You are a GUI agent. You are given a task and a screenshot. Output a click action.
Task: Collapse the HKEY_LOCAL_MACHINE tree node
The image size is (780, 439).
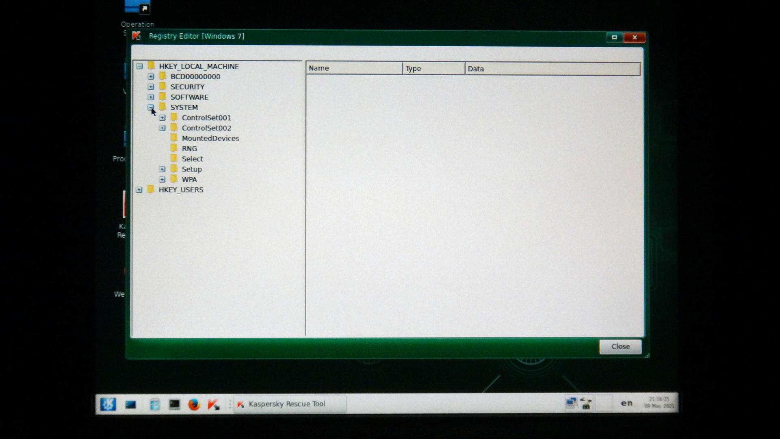(x=139, y=66)
